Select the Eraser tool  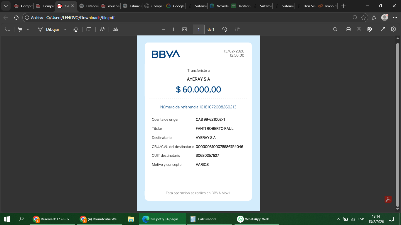[x=75, y=29]
